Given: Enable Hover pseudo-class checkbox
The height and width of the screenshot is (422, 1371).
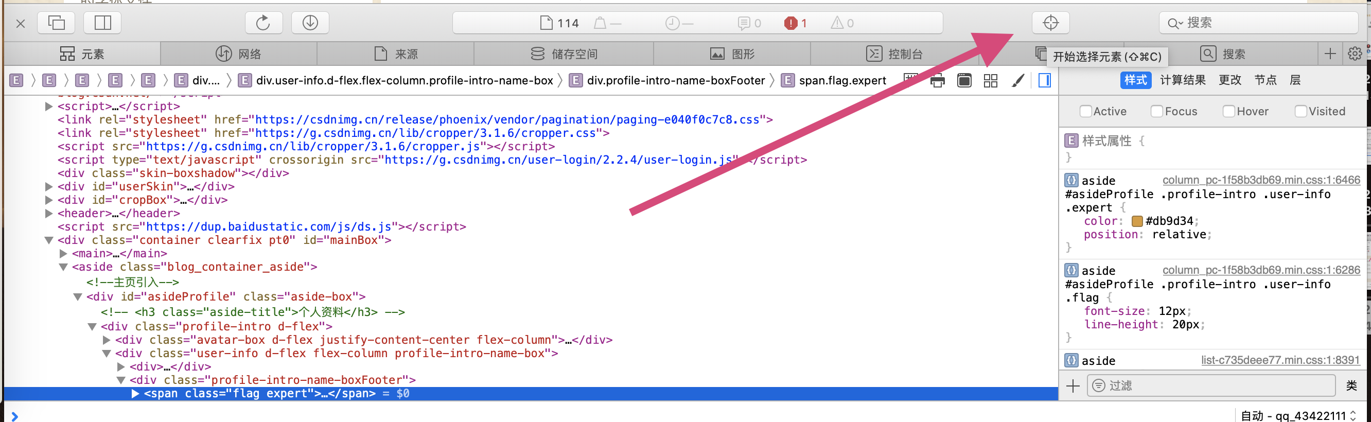Looking at the screenshot, I should click(1228, 111).
